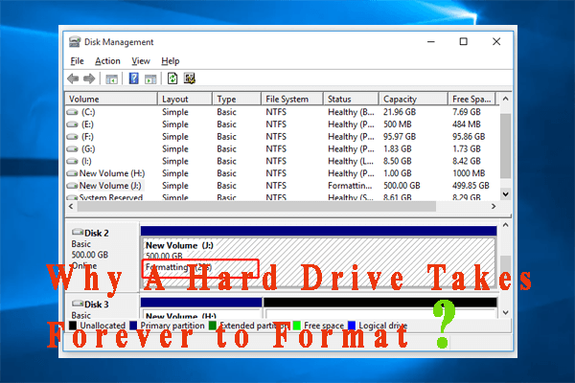Click the Refresh toolbar icon
This screenshot has width=575, height=383.
pyautogui.click(x=172, y=79)
